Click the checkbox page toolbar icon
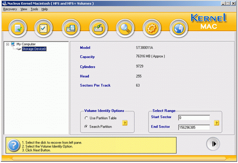The height and width of the screenshot is (163, 238). click(x=43, y=28)
